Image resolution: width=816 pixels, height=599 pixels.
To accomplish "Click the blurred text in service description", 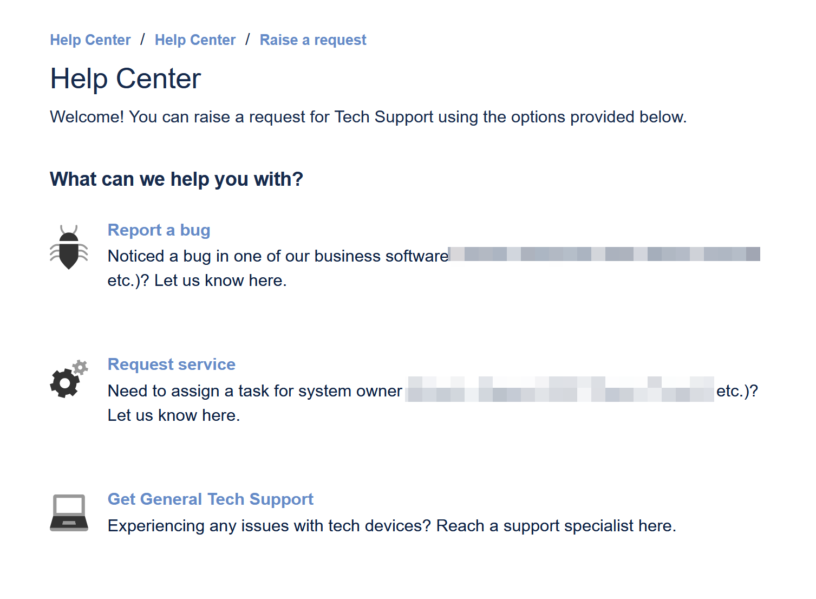I will 560,389.
